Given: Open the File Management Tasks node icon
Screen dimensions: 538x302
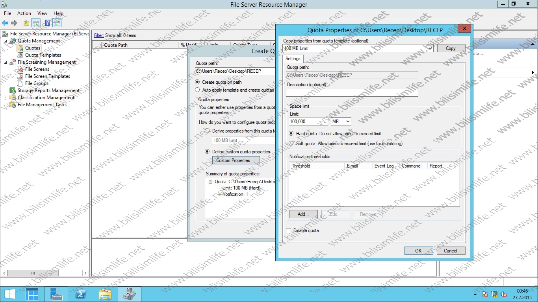Looking at the screenshot, I should (x=13, y=105).
